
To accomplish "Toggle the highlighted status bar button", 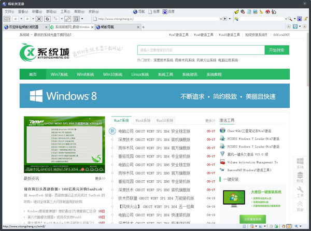I will pyautogui.click(x=289, y=226).
